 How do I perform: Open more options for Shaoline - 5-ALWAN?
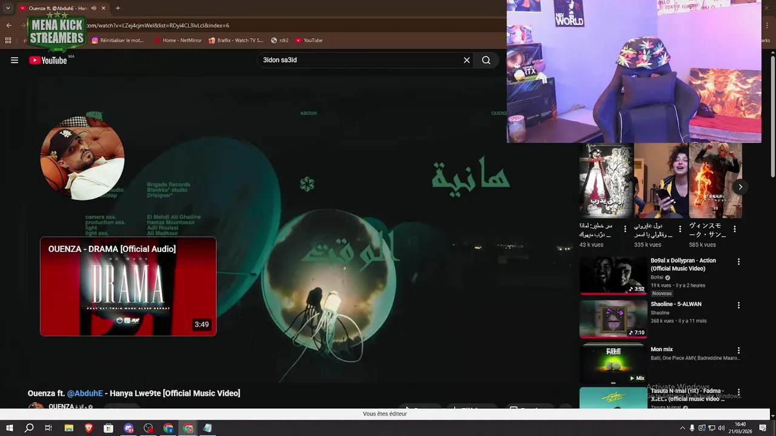tap(738, 305)
